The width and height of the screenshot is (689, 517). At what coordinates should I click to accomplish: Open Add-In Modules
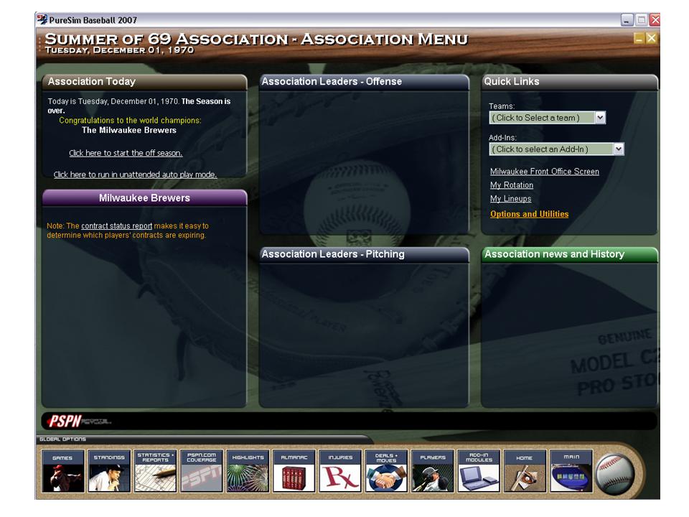click(x=479, y=472)
